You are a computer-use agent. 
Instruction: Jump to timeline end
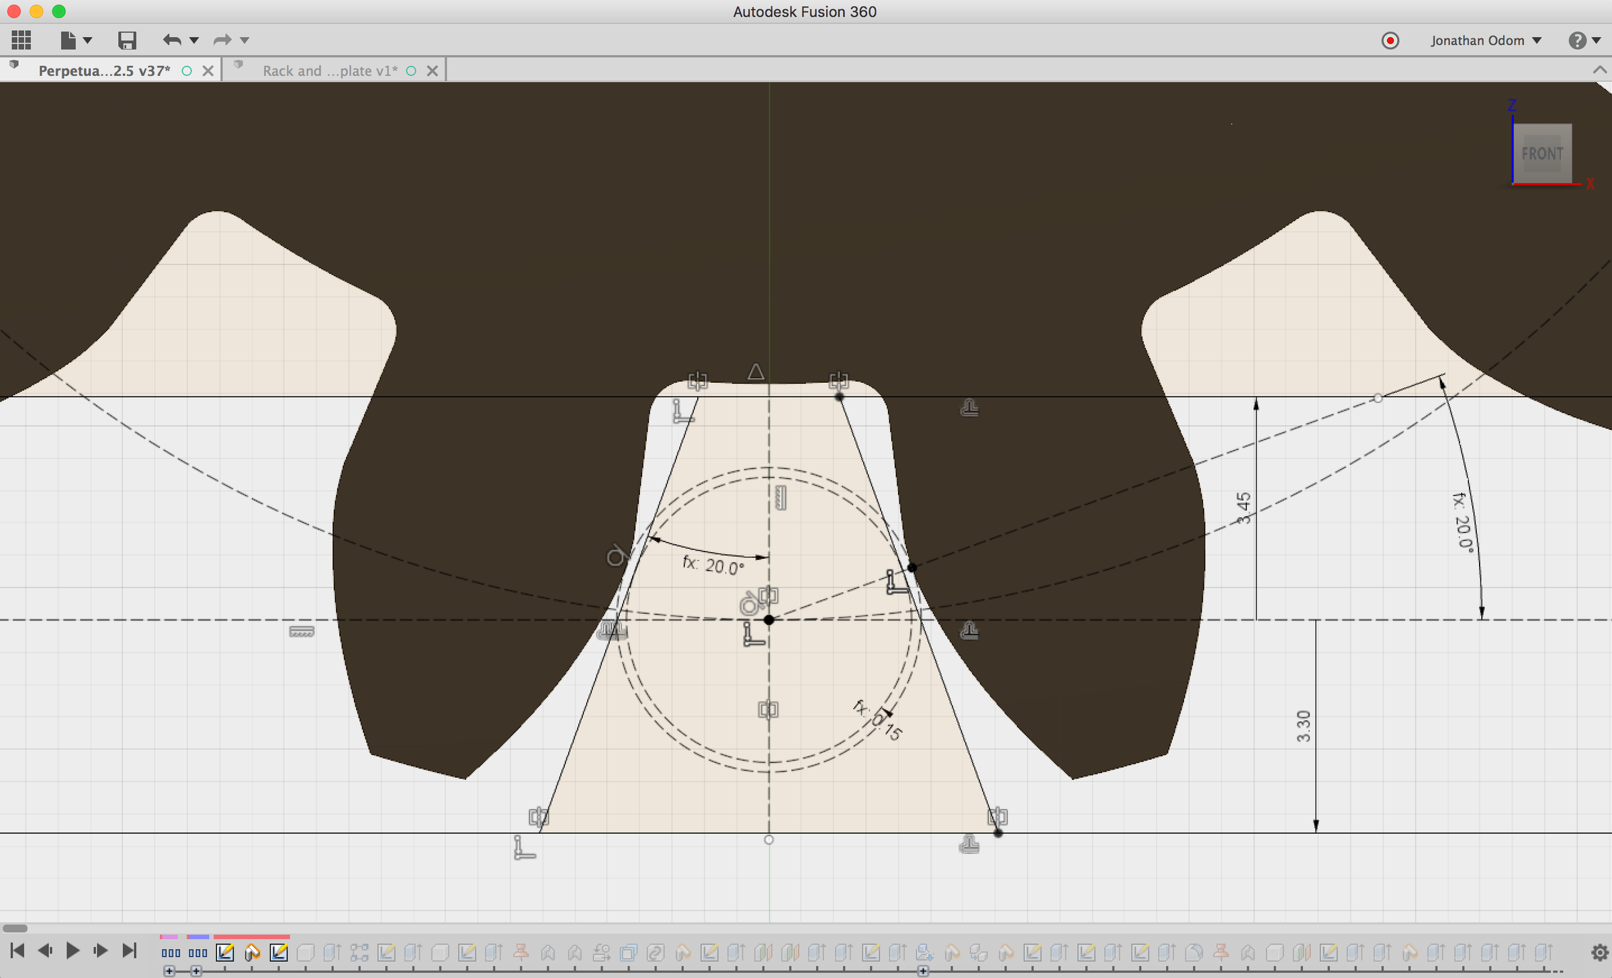pos(130,950)
